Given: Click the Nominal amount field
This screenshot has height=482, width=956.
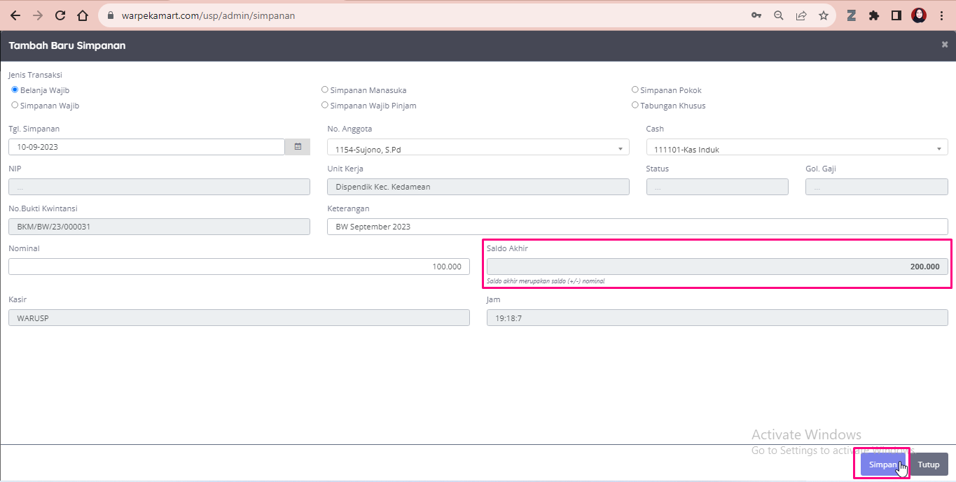Looking at the screenshot, I should pyautogui.click(x=239, y=267).
